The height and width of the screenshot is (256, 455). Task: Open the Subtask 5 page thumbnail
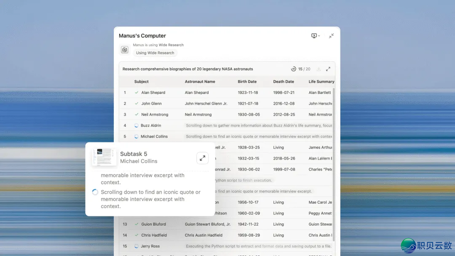coord(104,157)
